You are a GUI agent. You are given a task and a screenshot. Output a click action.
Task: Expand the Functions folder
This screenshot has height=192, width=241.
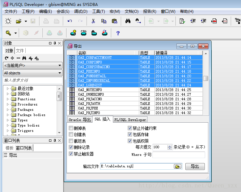tap(8, 99)
